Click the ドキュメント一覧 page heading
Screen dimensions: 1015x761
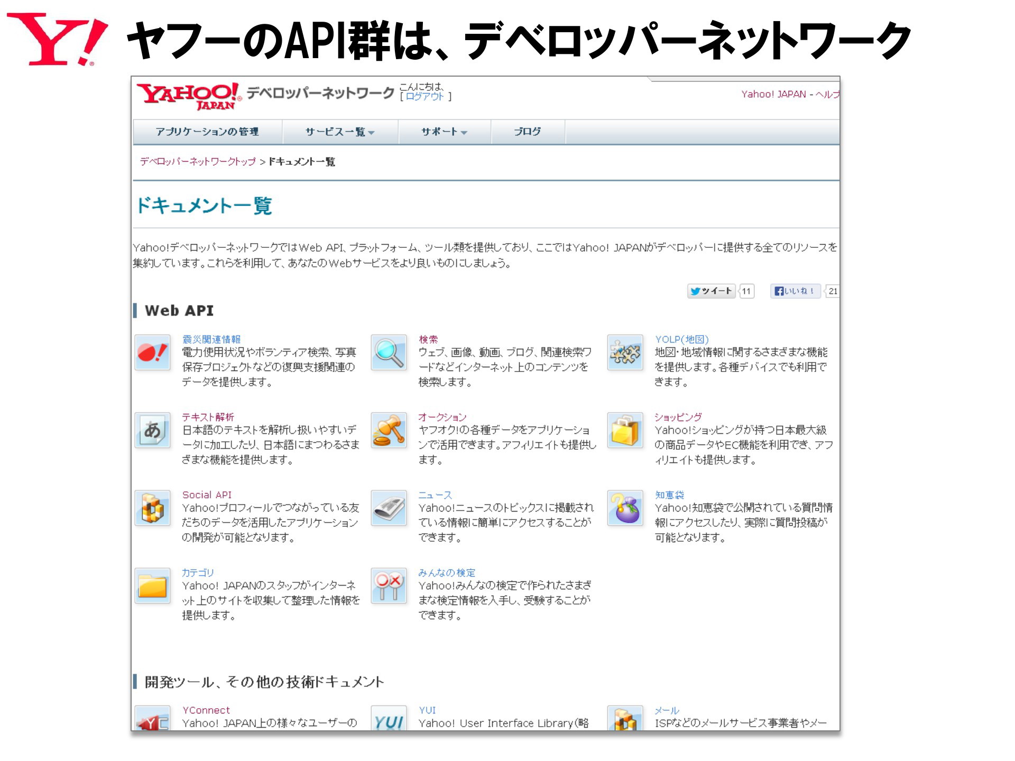click(204, 206)
